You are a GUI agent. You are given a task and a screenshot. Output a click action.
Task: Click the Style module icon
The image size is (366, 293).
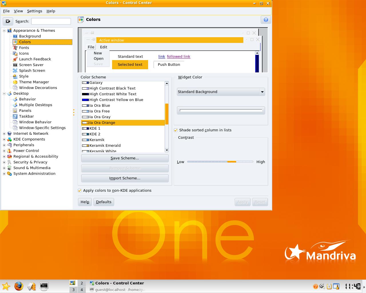pyautogui.click(x=15, y=76)
